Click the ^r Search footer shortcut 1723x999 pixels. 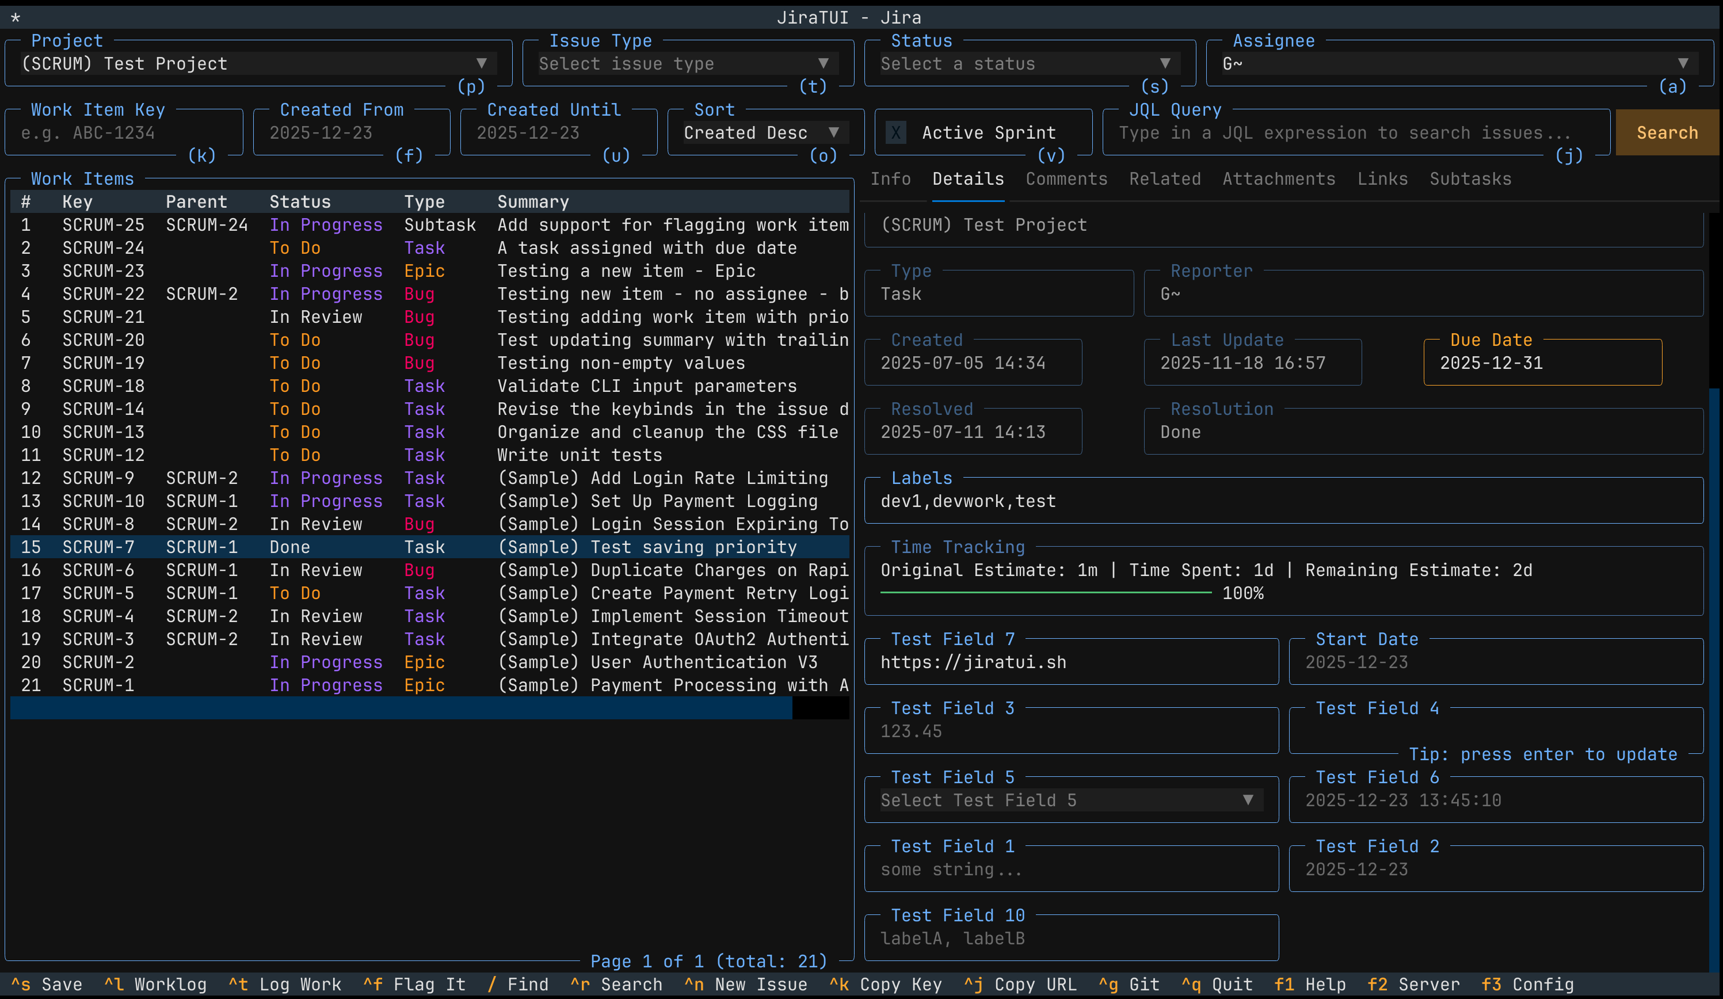pos(616,985)
